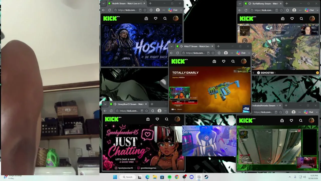This screenshot has width=321, height=181.
Task: Select the RunYaMoney Stream tab
Action: (263, 4)
